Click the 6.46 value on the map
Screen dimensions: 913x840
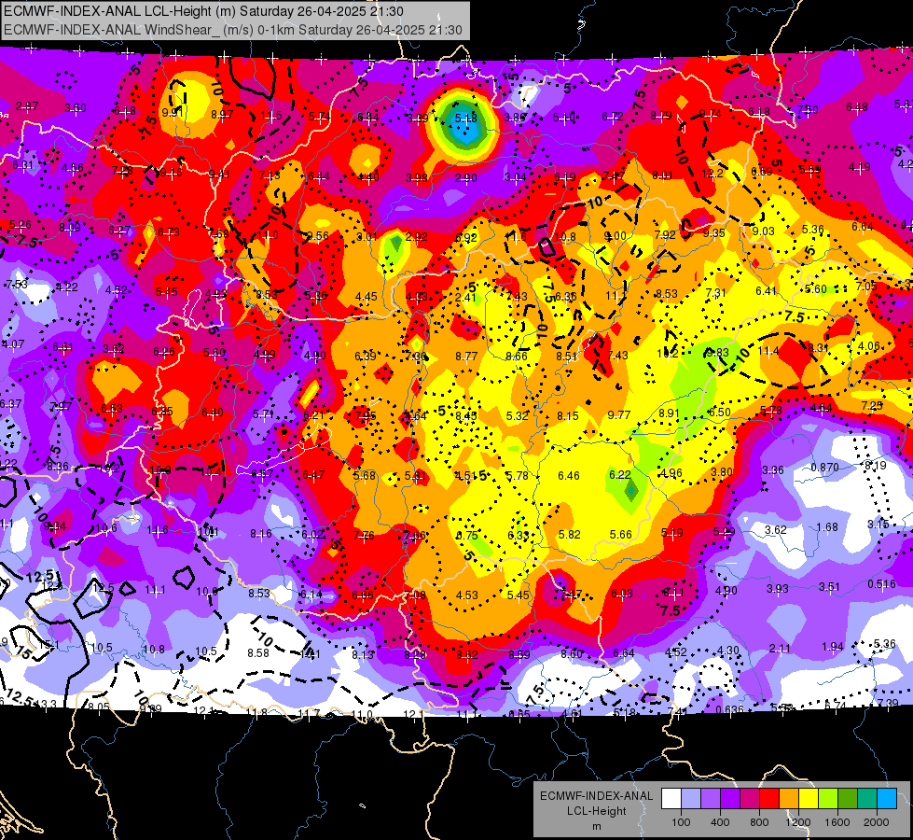[568, 476]
